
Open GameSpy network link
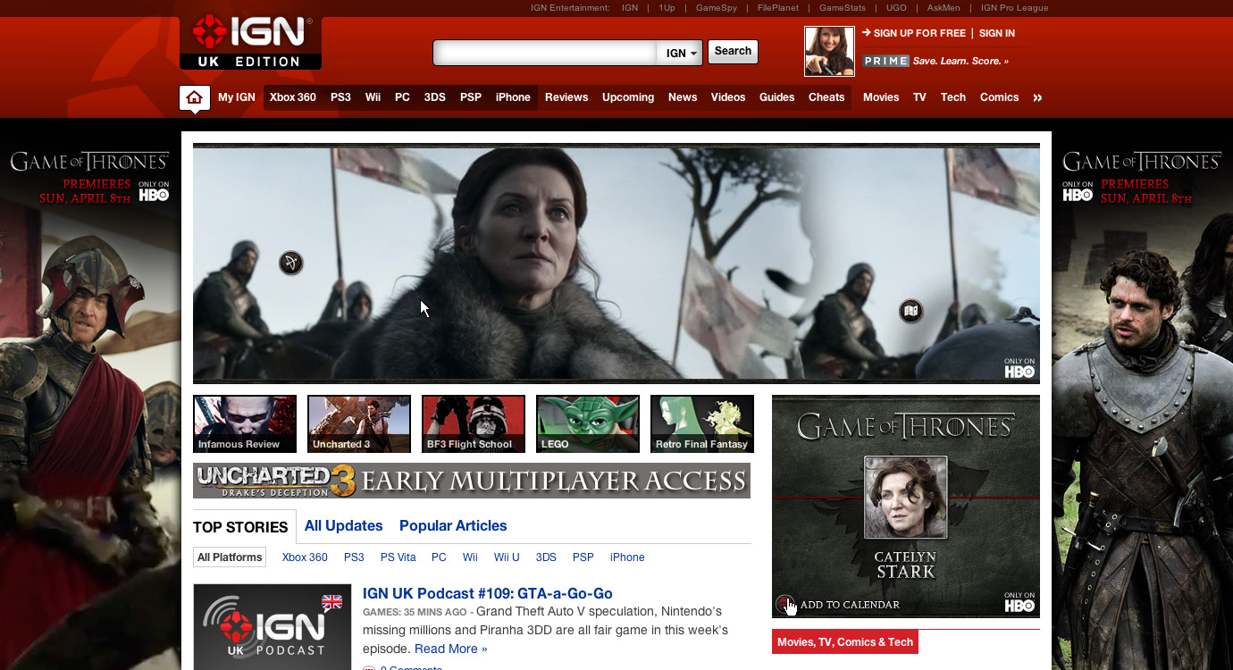pyautogui.click(x=717, y=8)
